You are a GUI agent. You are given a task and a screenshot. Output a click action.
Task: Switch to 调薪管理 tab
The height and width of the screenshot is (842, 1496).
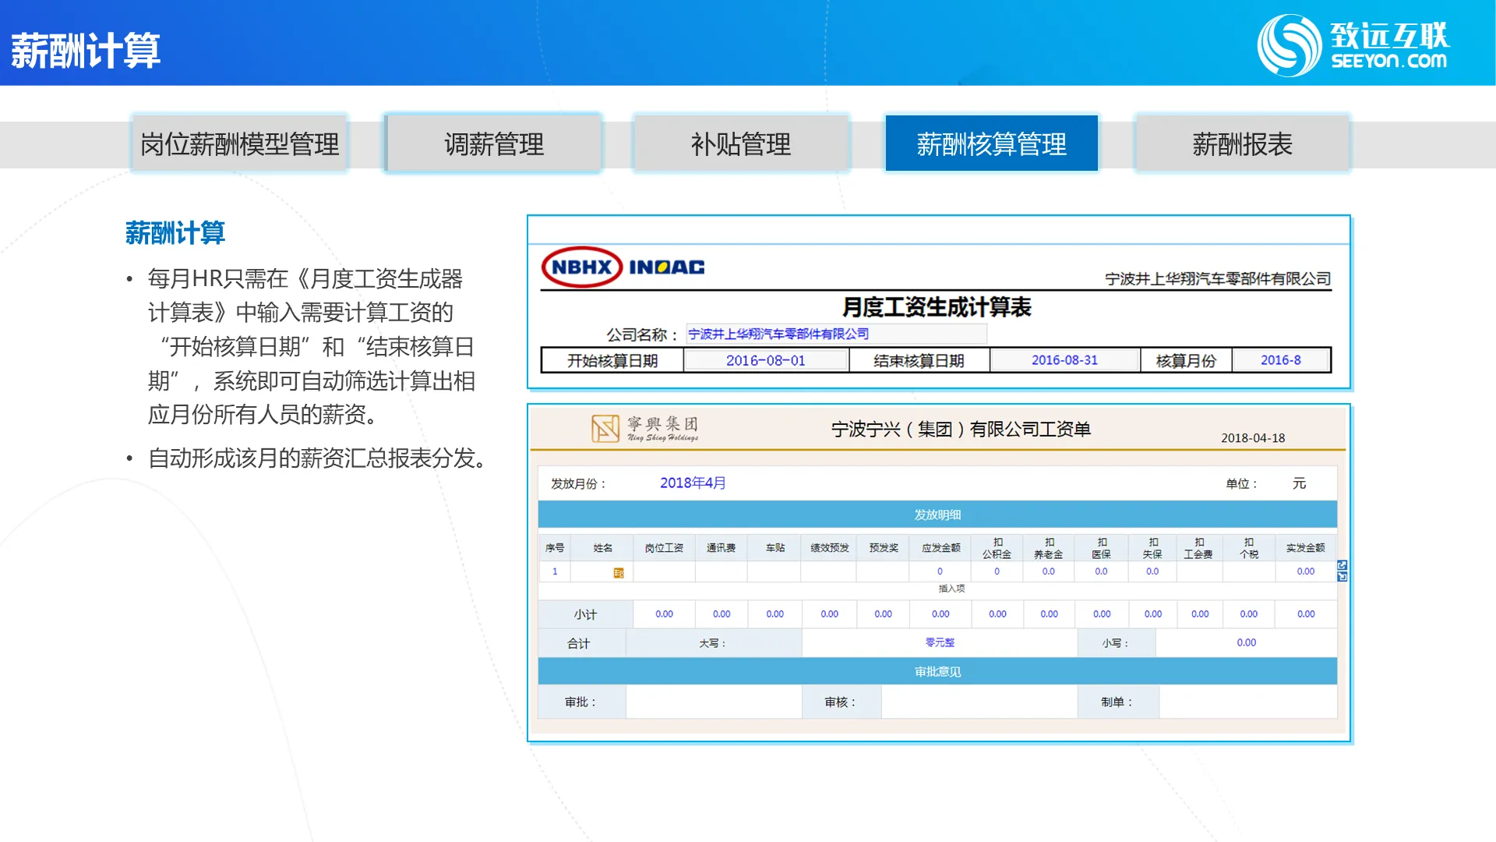pos(494,144)
